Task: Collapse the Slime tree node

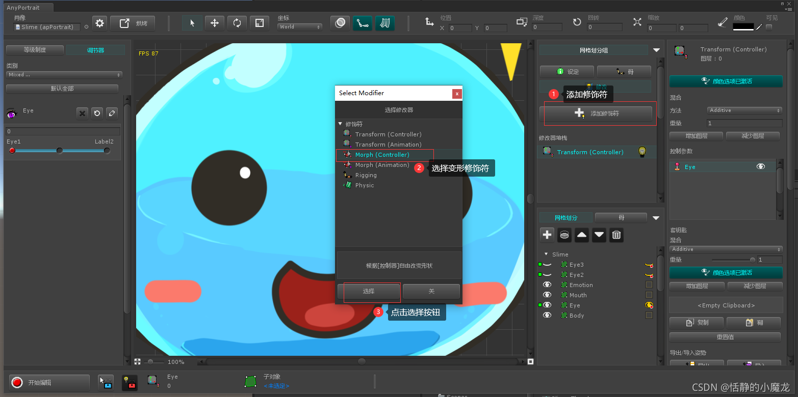Action: click(x=547, y=254)
